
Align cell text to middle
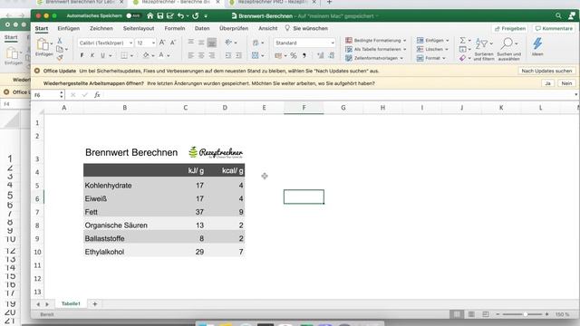[201, 43]
